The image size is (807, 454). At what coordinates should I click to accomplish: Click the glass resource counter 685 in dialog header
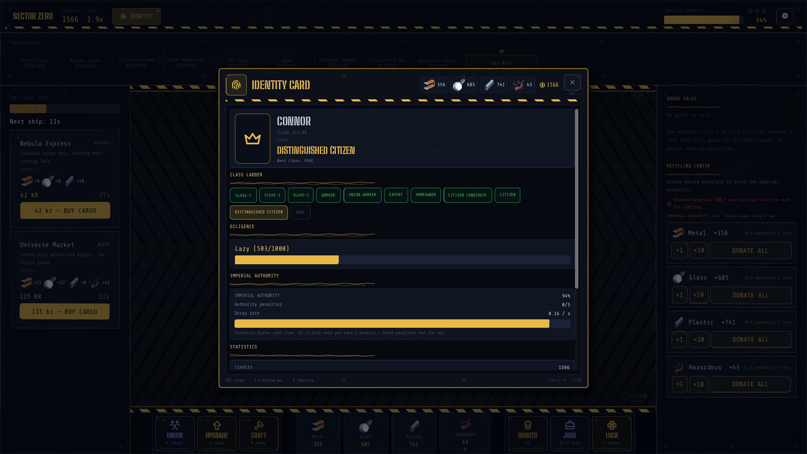pyautogui.click(x=464, y=85)
